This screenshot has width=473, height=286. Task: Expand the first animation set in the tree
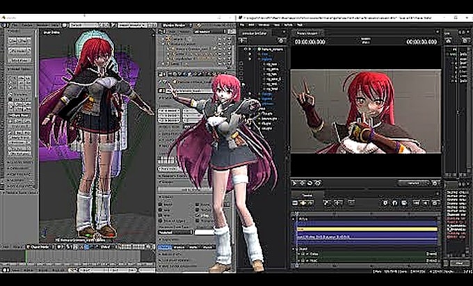tap(250, 49)
